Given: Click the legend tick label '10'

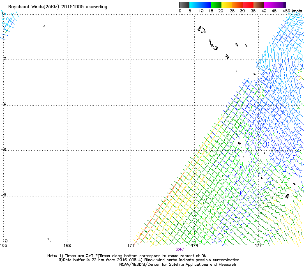Looking at the screenshot, I should 201,11.
